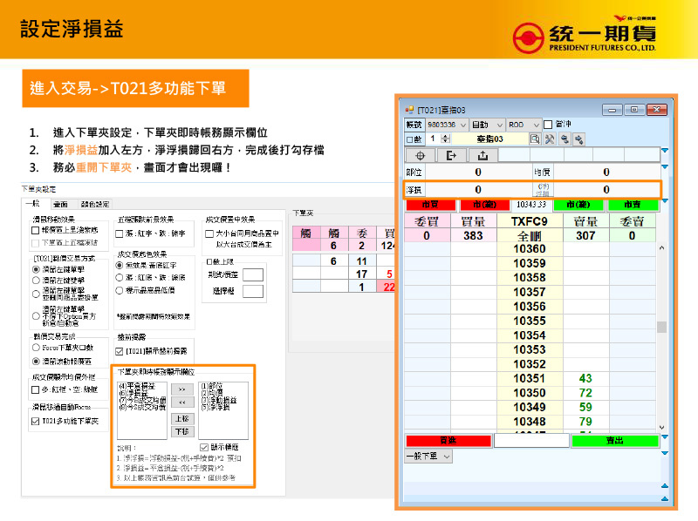The image size is (698, 521).
Task: Click the 全刪 cell under TXFC9
Action: [530, 235]
